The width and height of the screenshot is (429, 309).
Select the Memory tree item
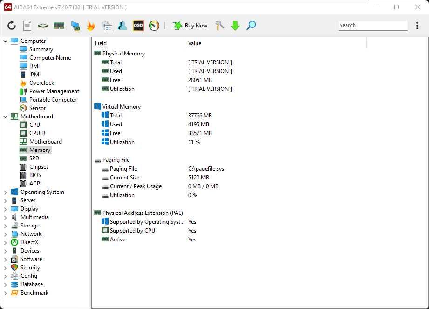(x=40, y=150)
